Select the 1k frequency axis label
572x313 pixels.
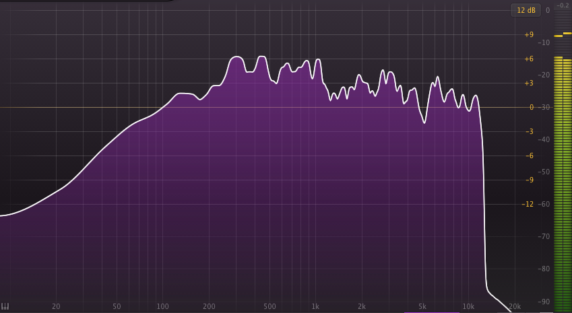click(315, 306)
